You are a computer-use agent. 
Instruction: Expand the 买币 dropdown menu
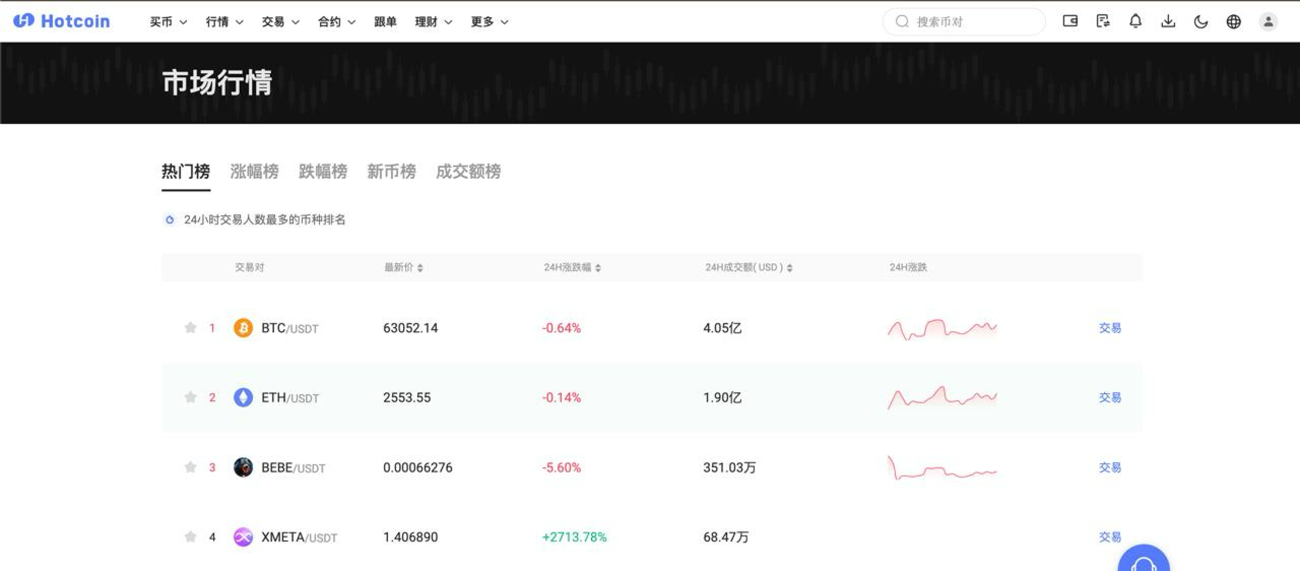tap(168, 22)
